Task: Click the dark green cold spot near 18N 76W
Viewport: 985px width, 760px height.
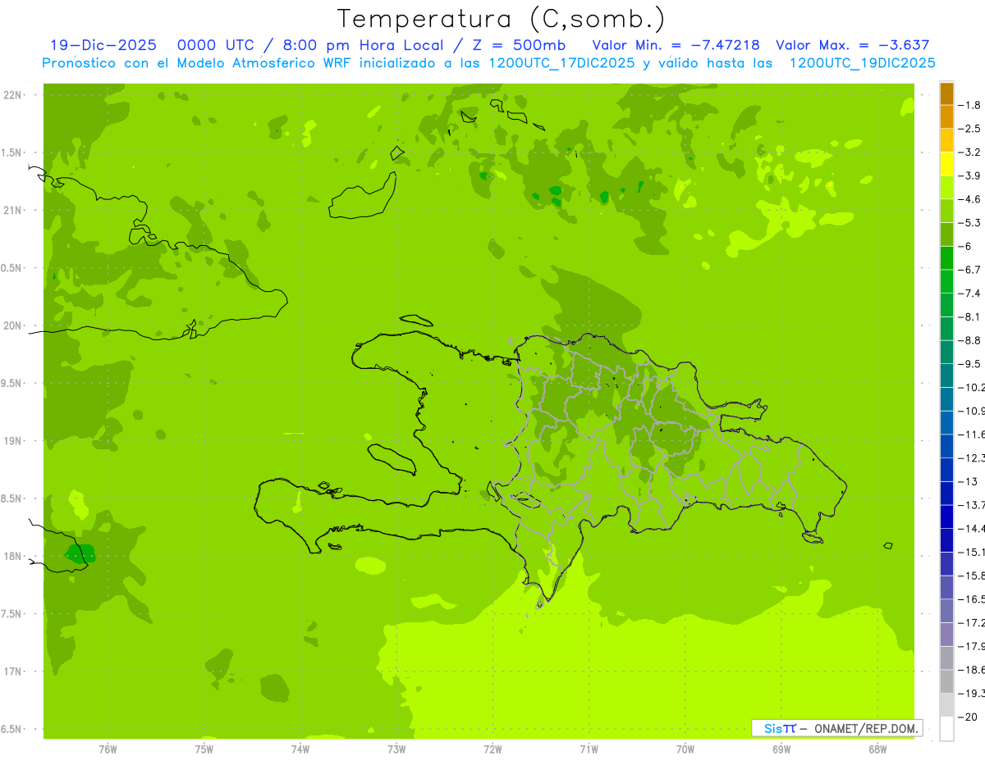Action: 80,554
